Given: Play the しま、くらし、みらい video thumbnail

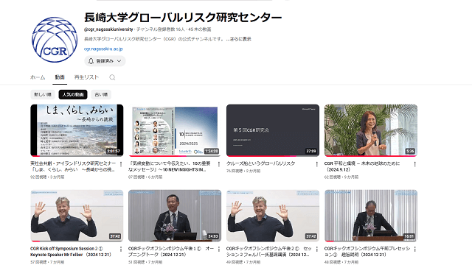Looking at the screenshot, I should pos(77,130).
